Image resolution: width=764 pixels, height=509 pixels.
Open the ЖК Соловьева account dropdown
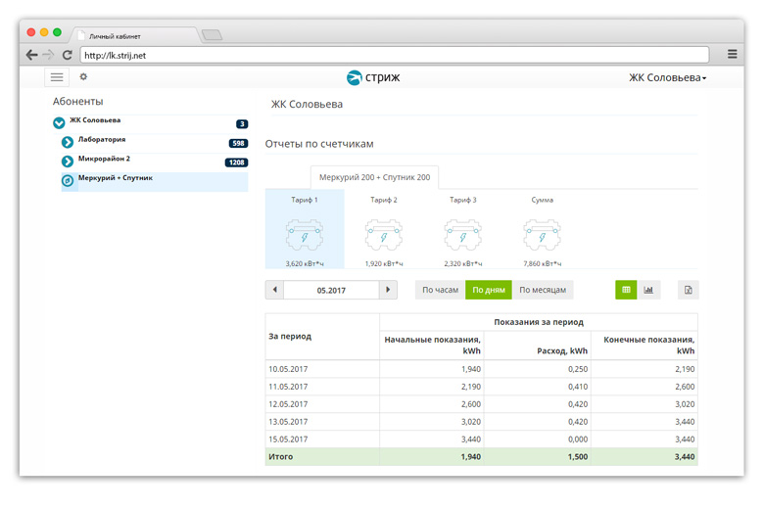click(x=668, y=78)
